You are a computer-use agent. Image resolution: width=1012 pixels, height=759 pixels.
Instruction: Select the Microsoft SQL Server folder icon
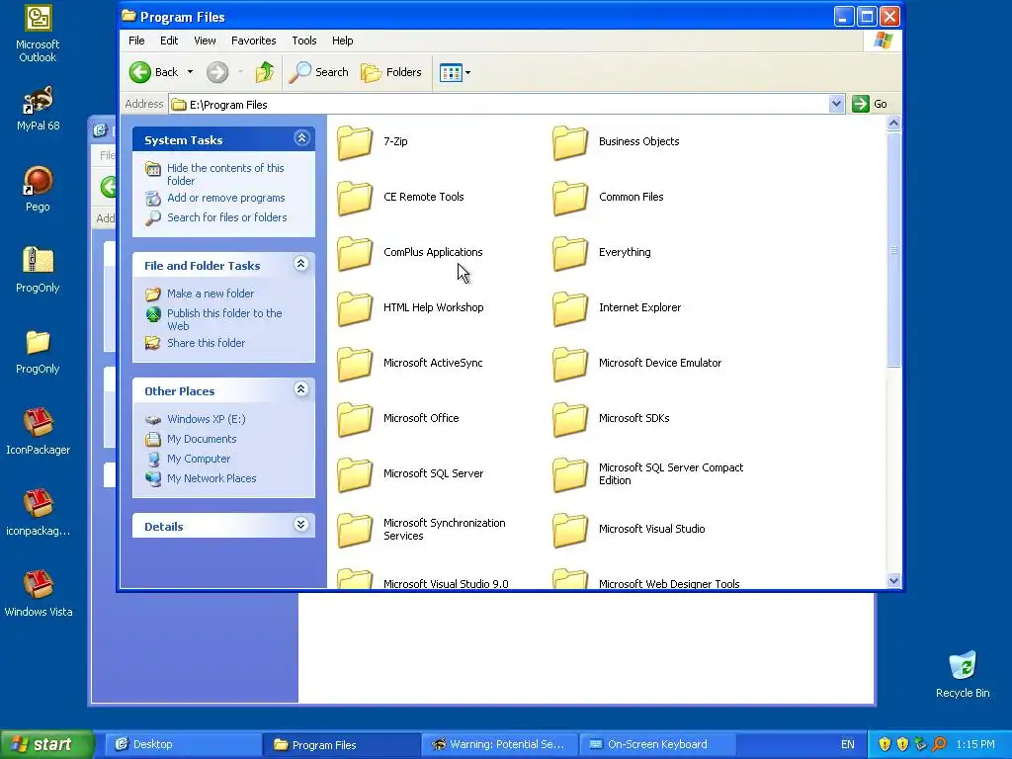click(355, 475)
